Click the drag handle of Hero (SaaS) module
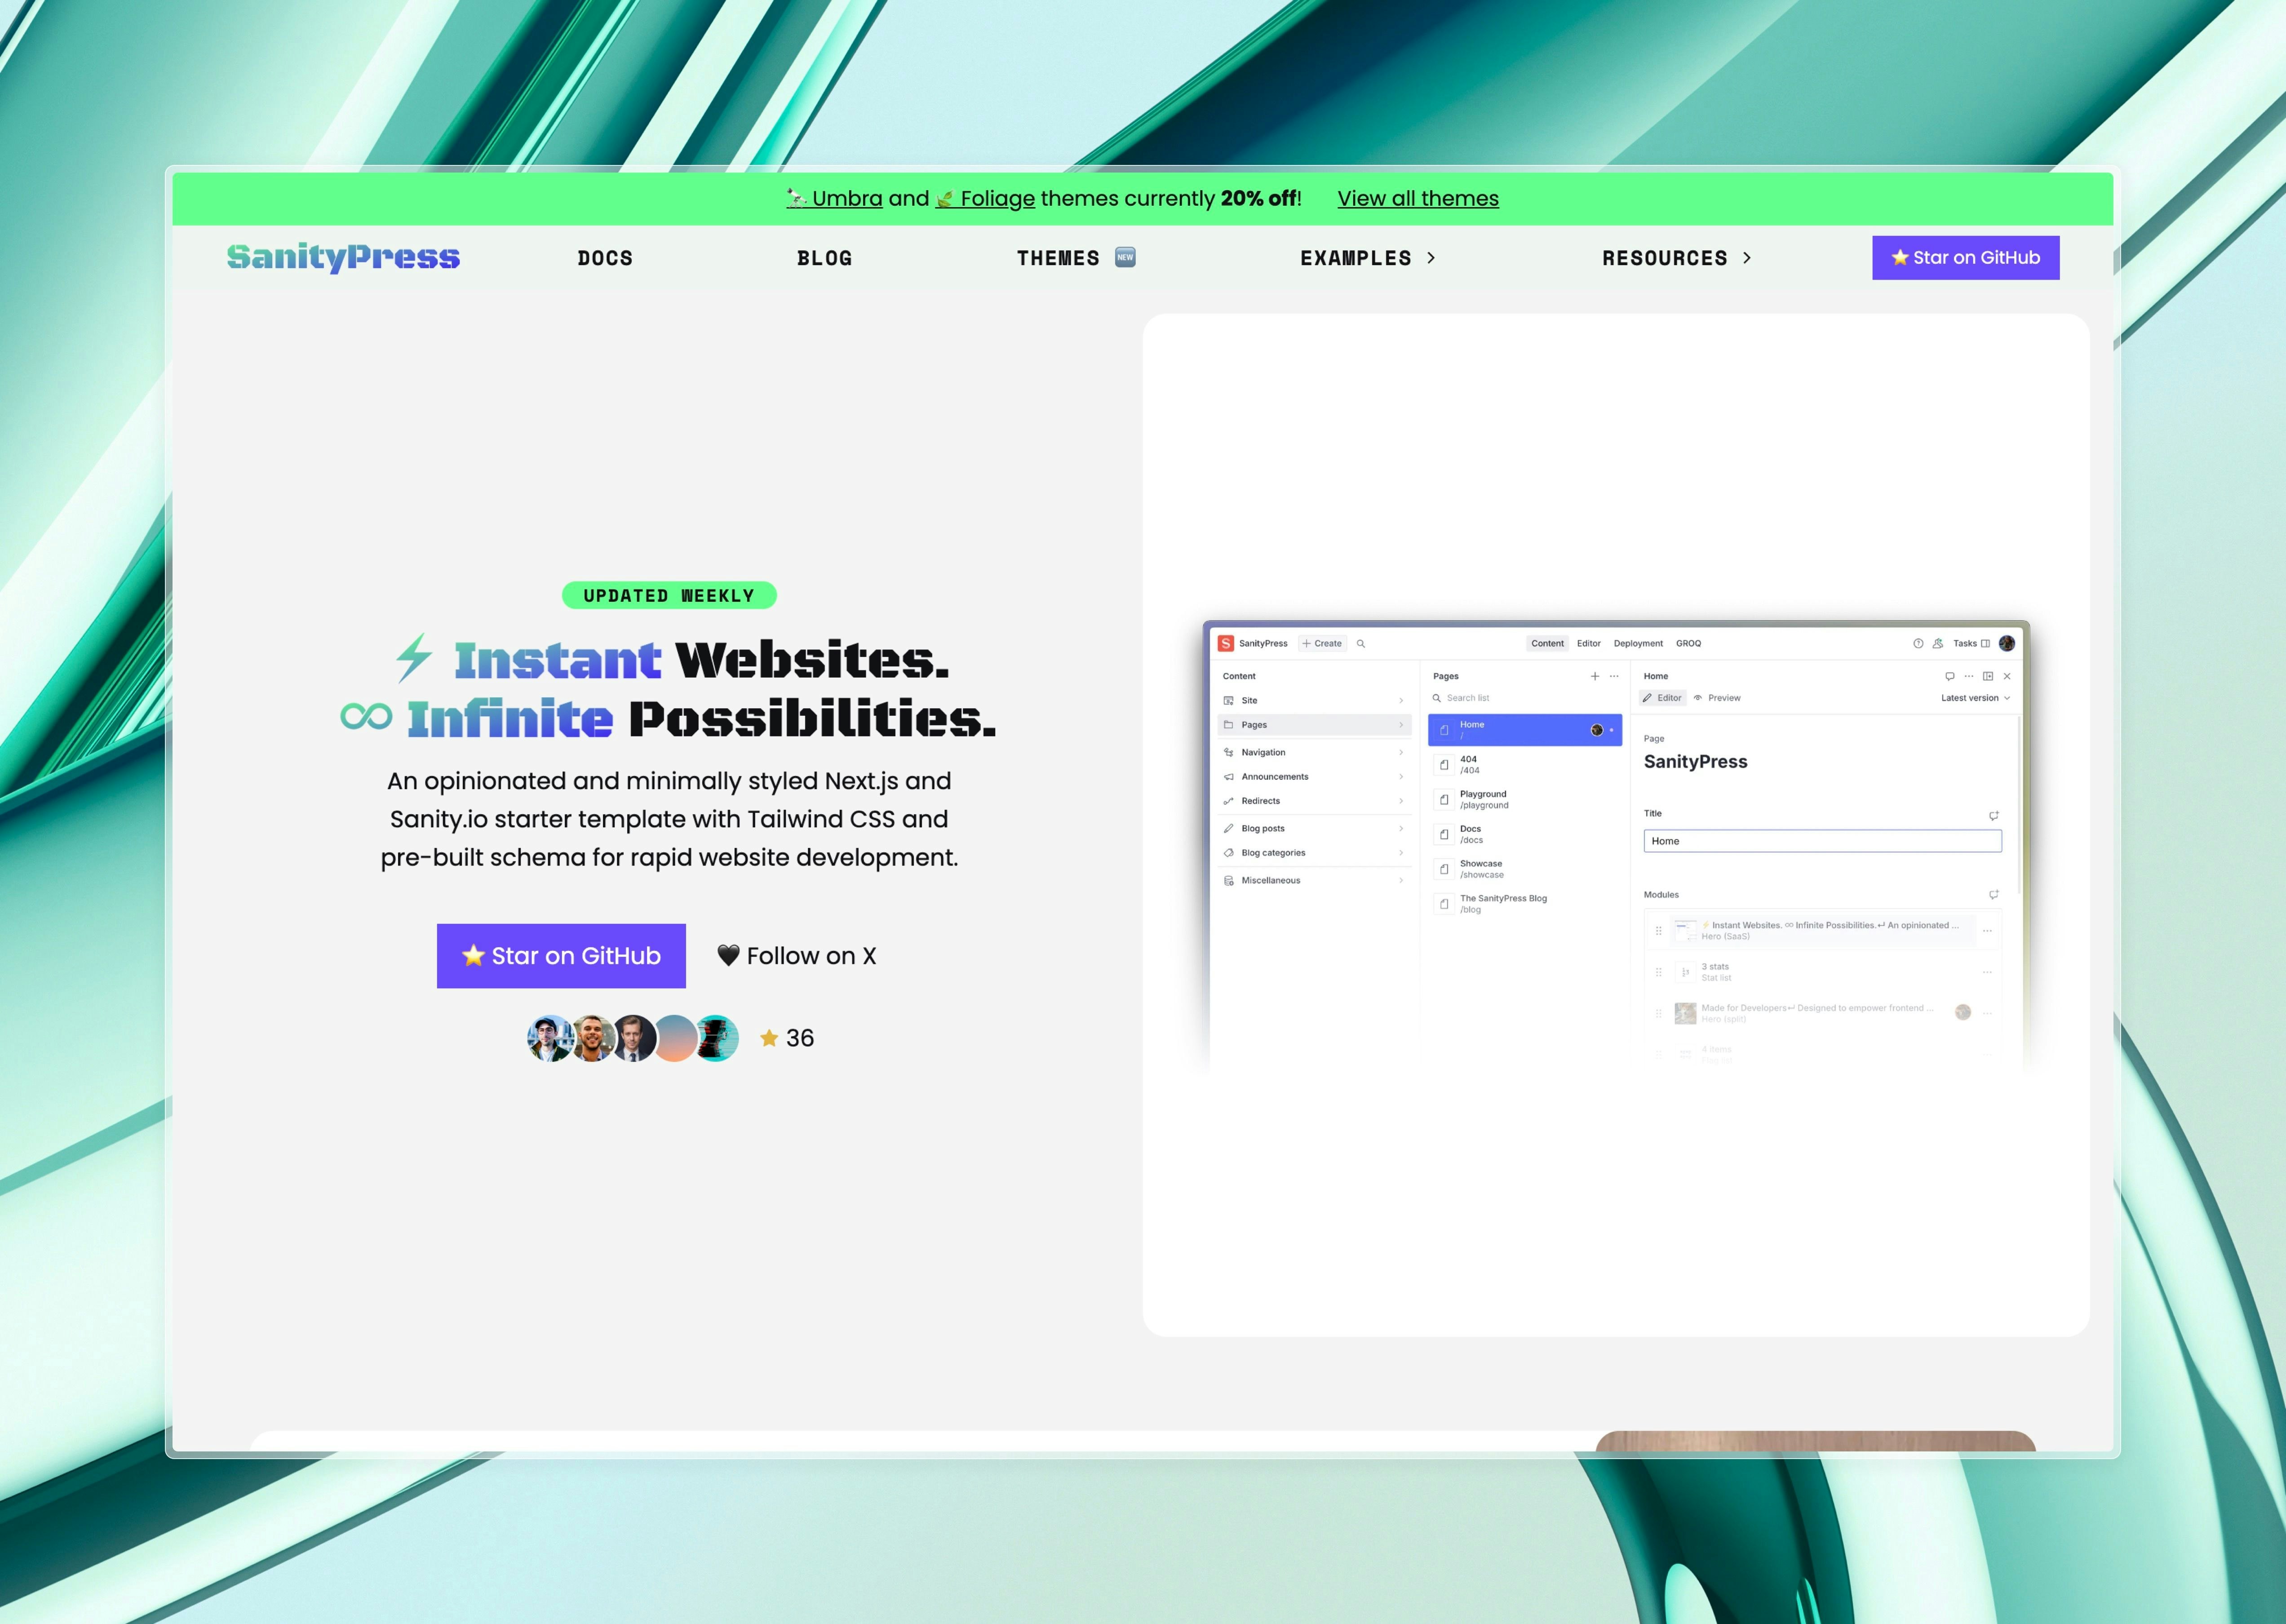Screen dimensions: 2286x1624 tap(1658, 931)
